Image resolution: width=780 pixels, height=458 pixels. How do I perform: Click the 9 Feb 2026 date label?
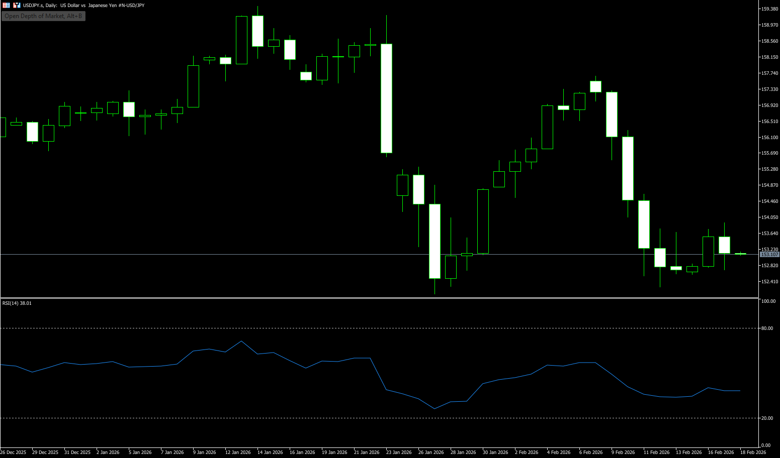[623, 452]
